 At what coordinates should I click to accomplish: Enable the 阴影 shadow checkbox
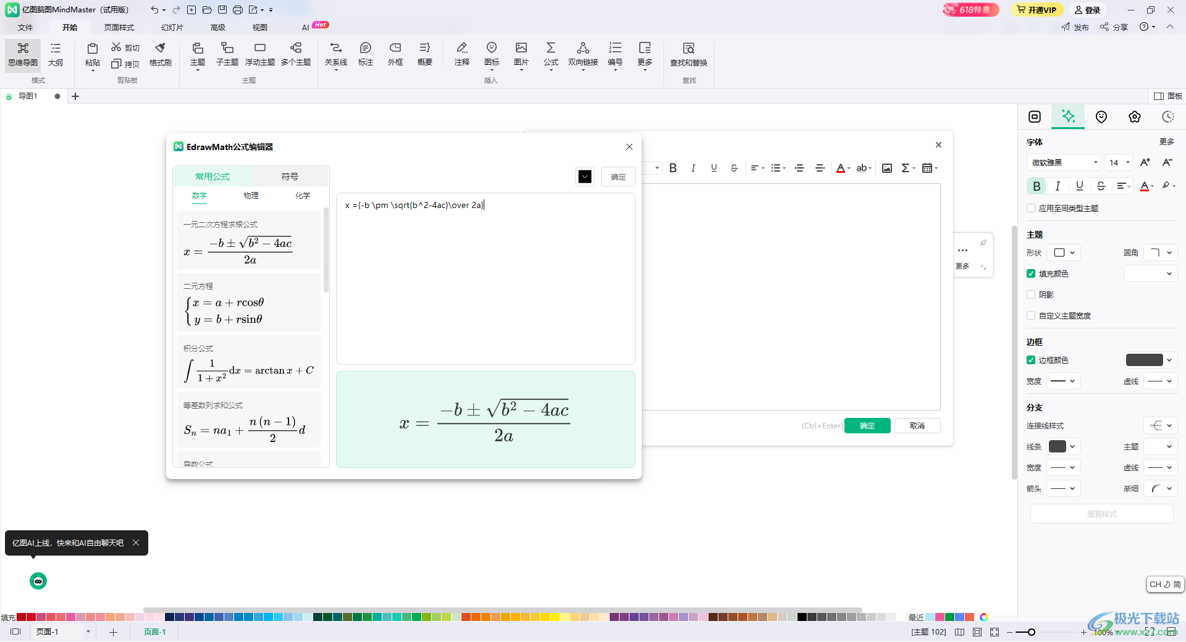click(1031, 294)
